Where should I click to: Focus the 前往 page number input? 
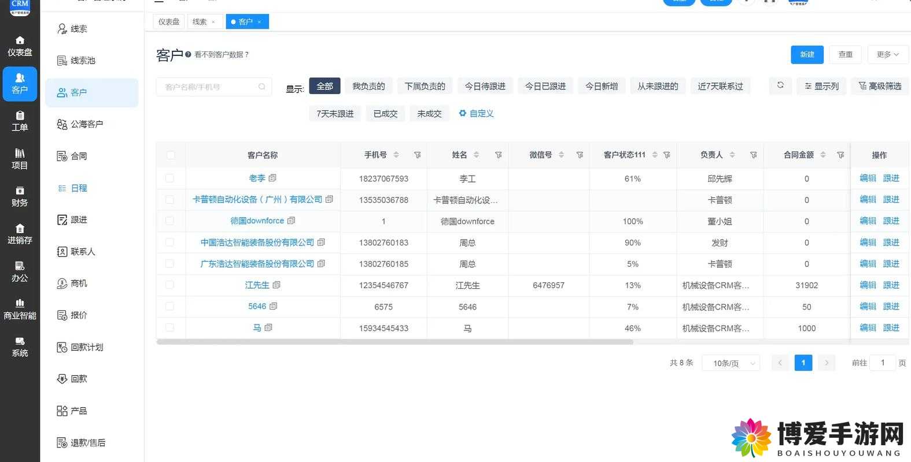pos(883,363)
